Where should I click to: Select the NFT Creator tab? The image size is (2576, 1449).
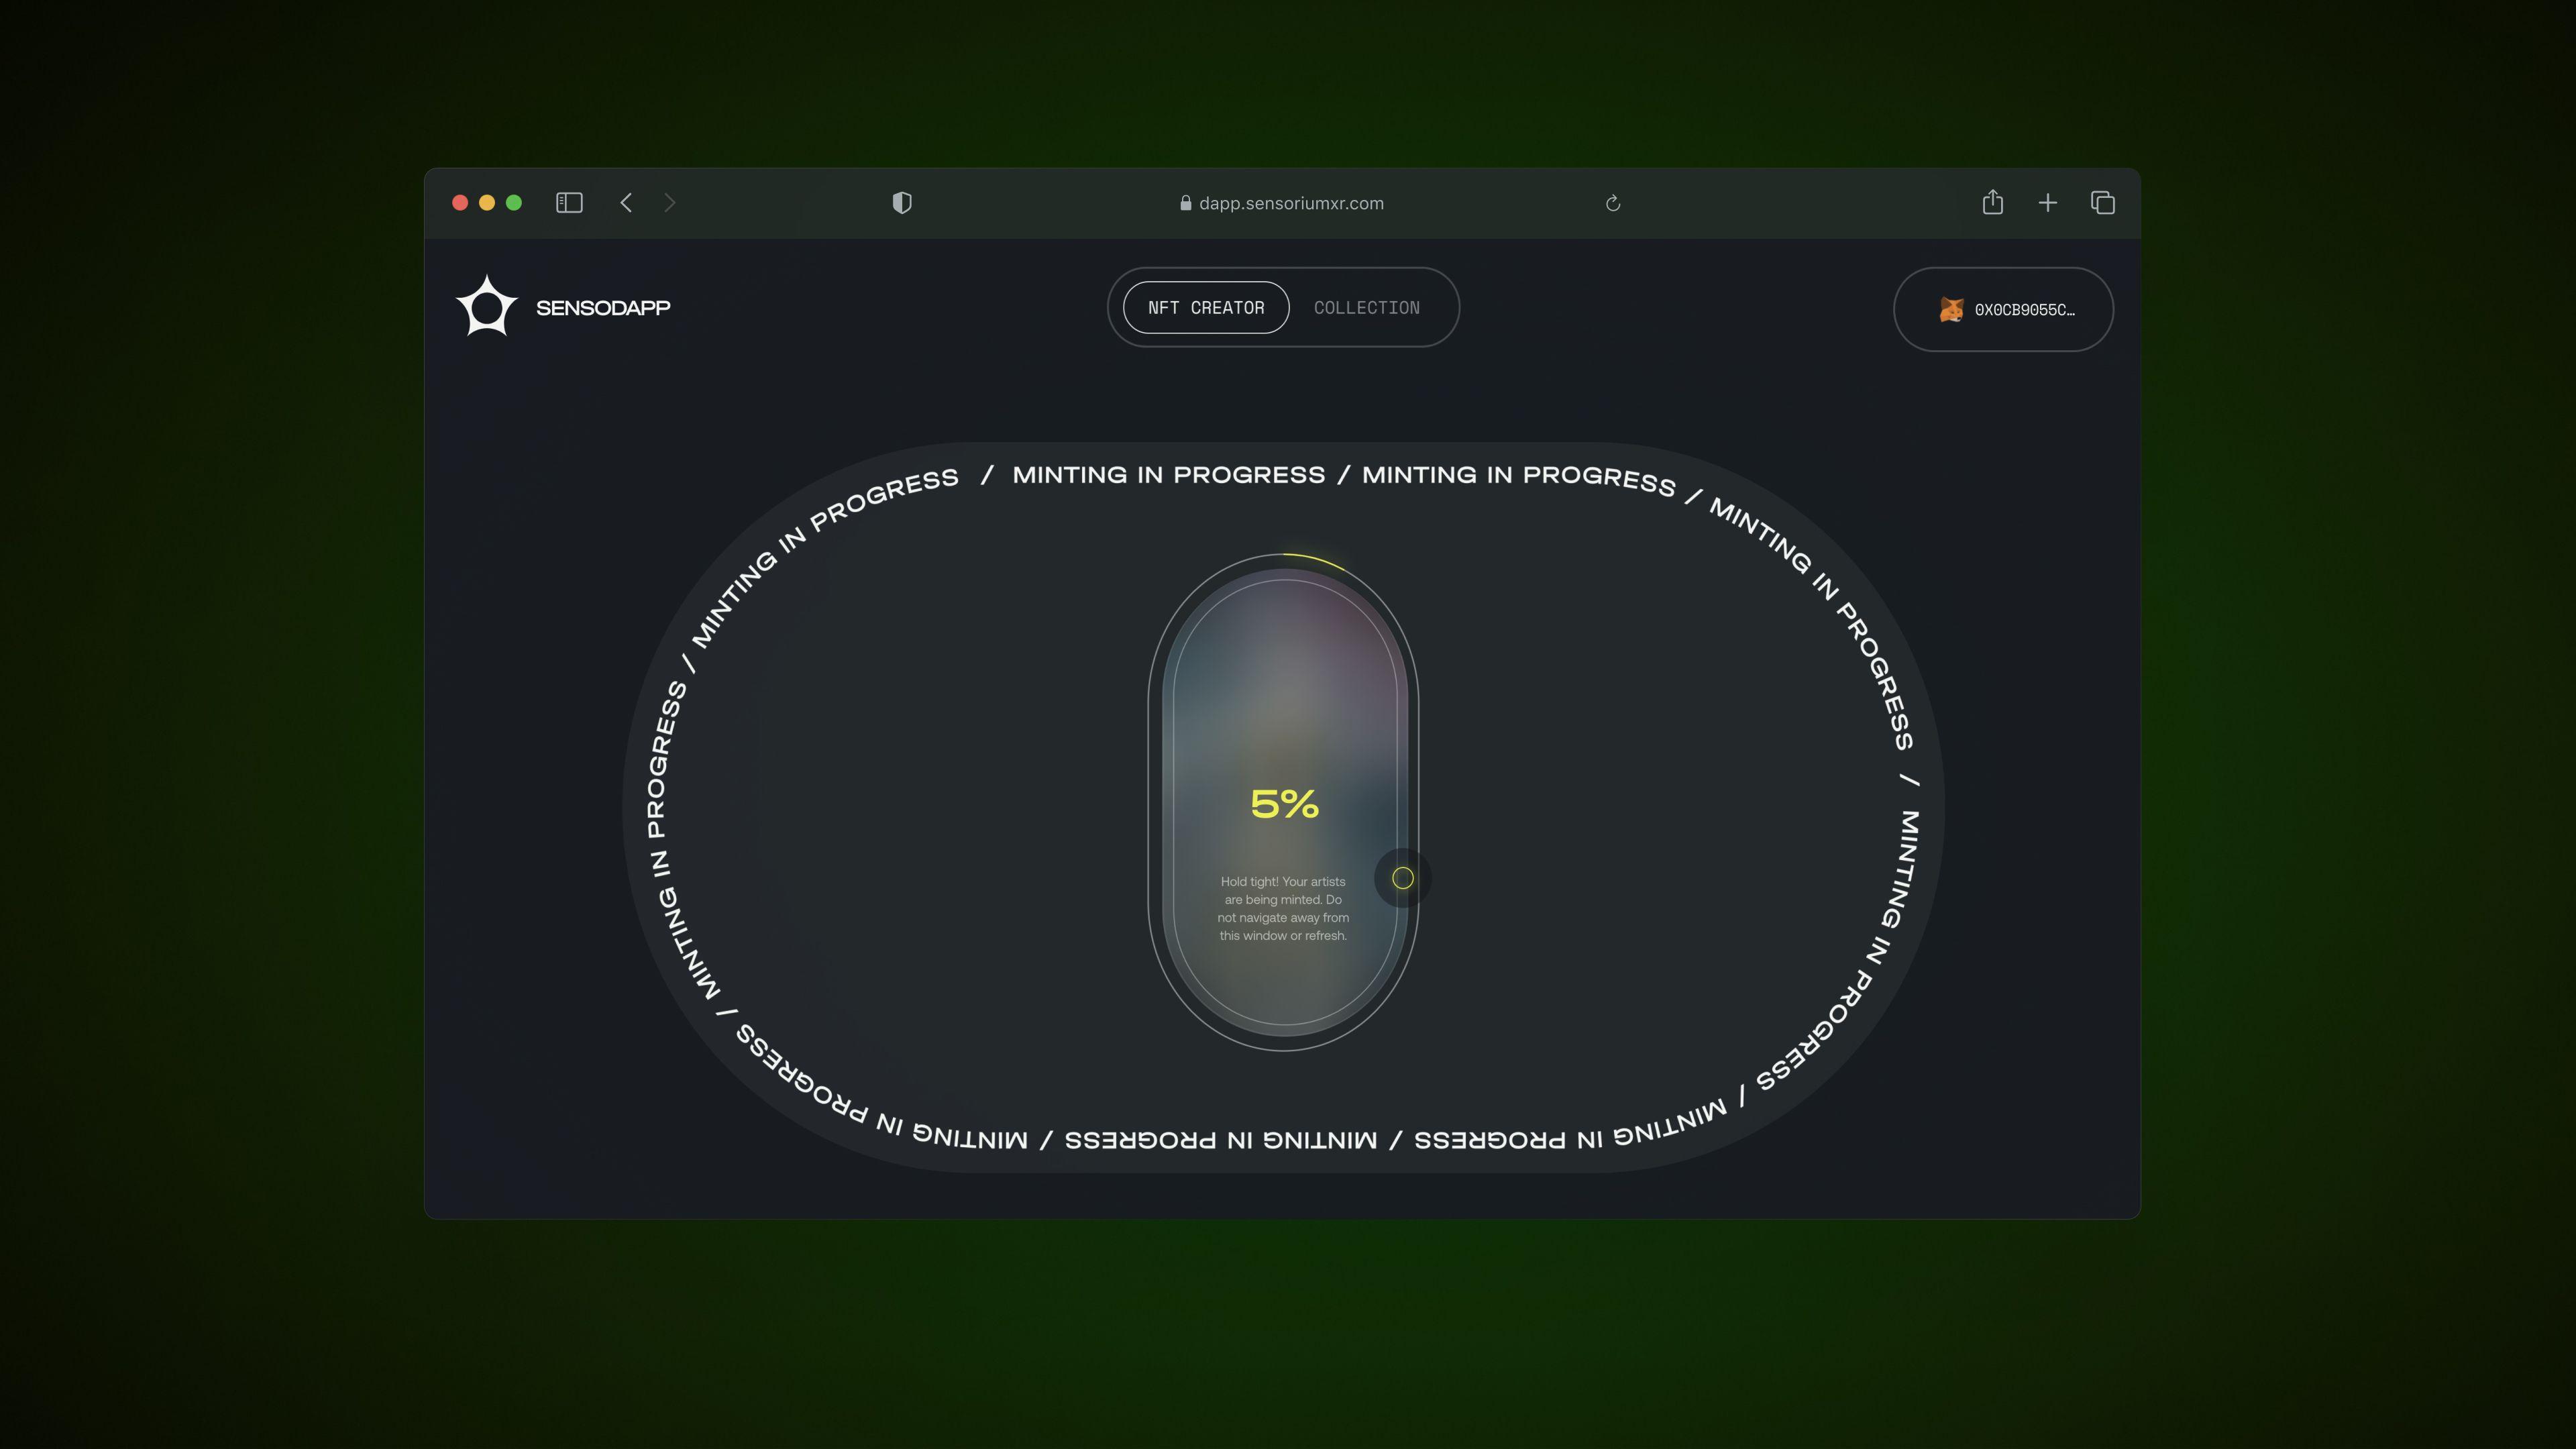click(x=1206, y=308)
